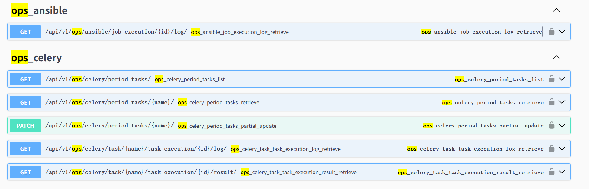Click operation ID ops_celery_task_task_execution_result_retrieve on right

click(x=470, y=172)
